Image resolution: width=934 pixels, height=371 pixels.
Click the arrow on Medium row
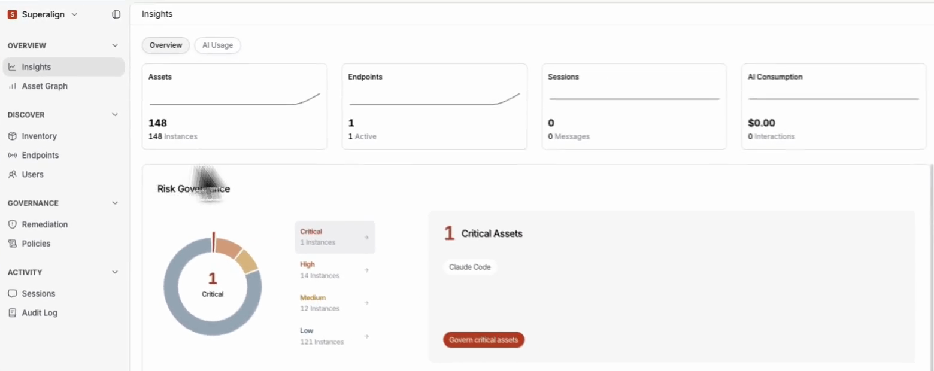point(366,303)
